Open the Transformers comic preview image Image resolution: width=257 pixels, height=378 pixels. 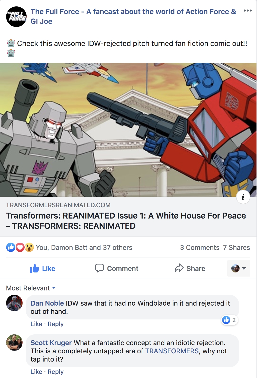pyautogui.click(x=128, y=130)
